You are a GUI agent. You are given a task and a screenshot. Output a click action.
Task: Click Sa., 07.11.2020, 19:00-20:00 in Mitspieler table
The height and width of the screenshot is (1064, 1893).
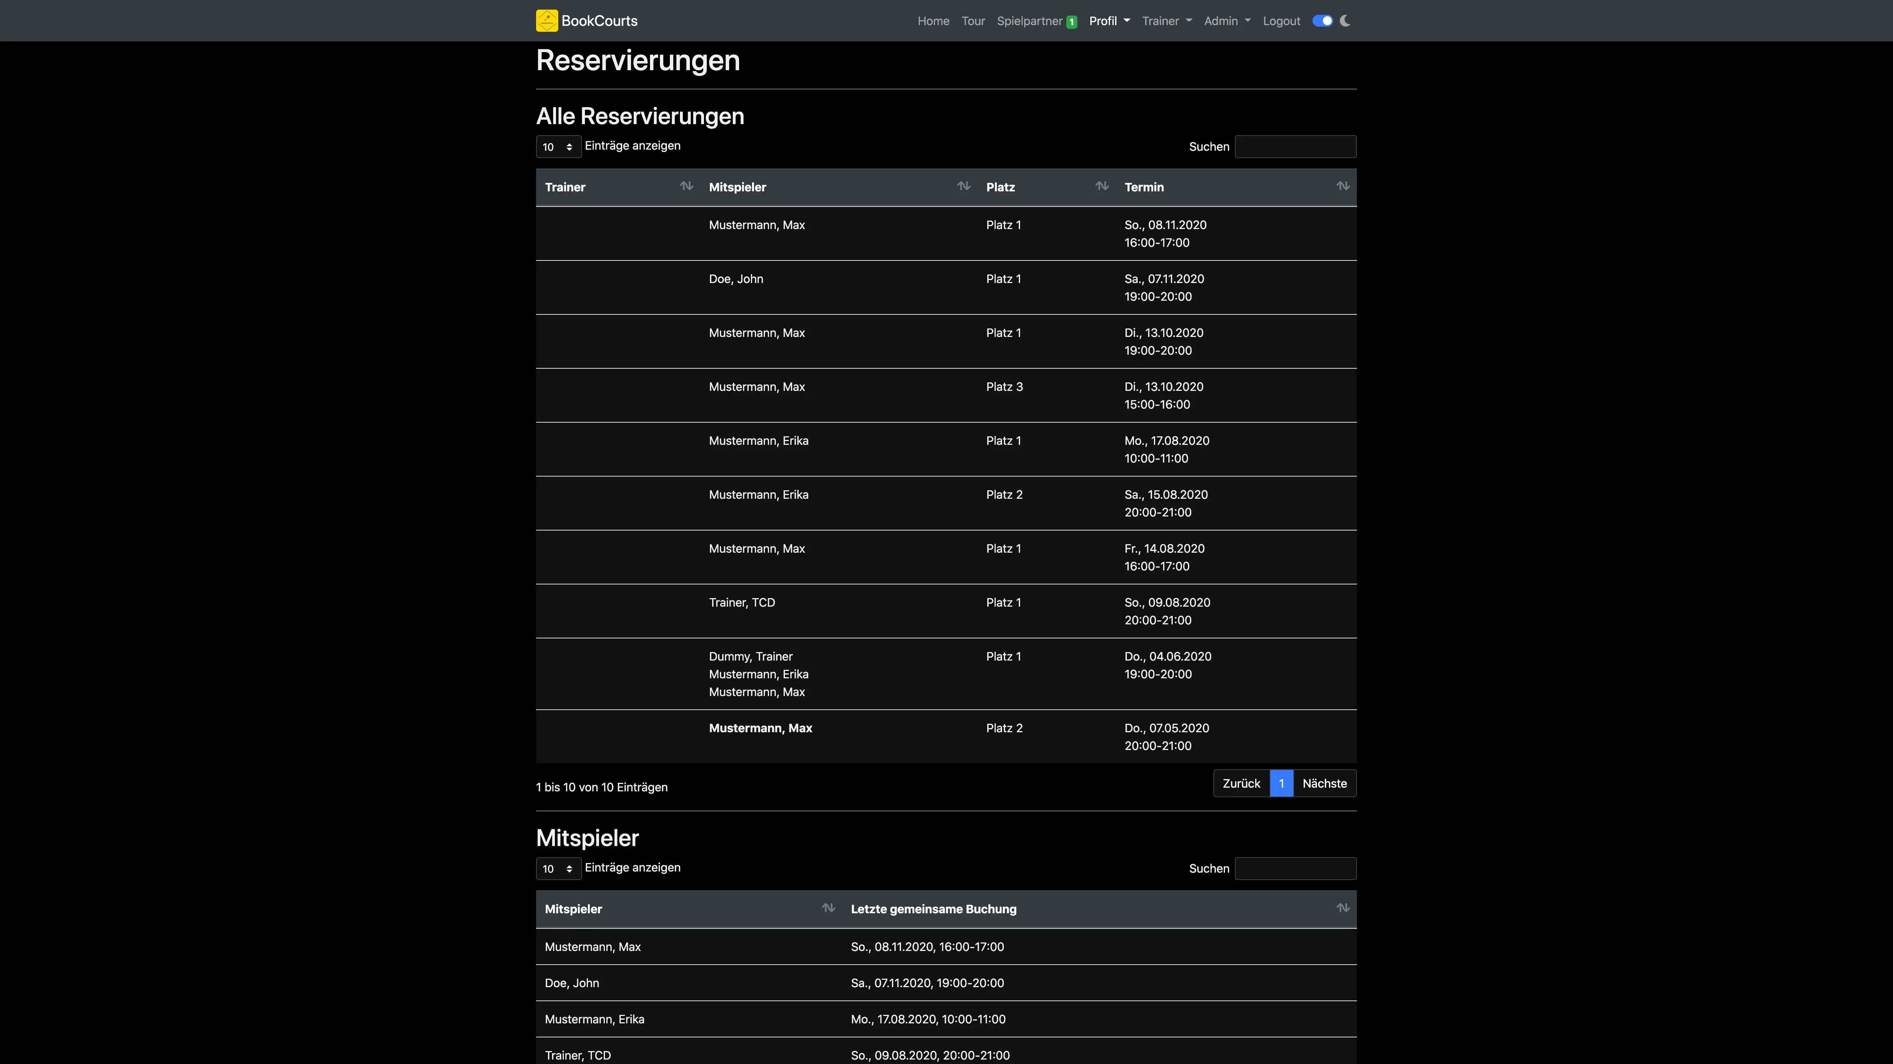point(927,983)
